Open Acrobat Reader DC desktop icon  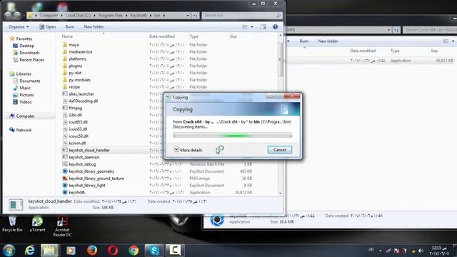click(x=62, y=227)
